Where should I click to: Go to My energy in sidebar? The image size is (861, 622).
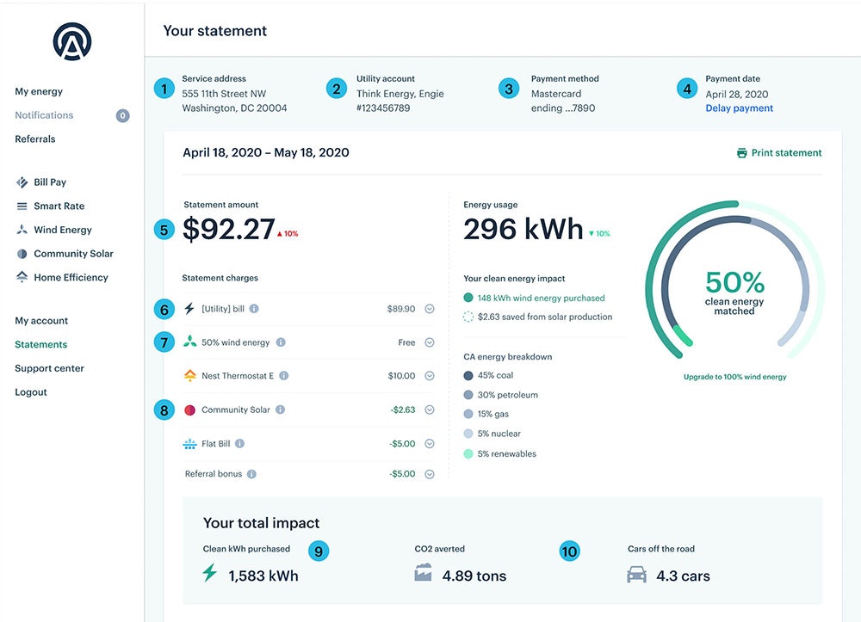coord(39,91)
